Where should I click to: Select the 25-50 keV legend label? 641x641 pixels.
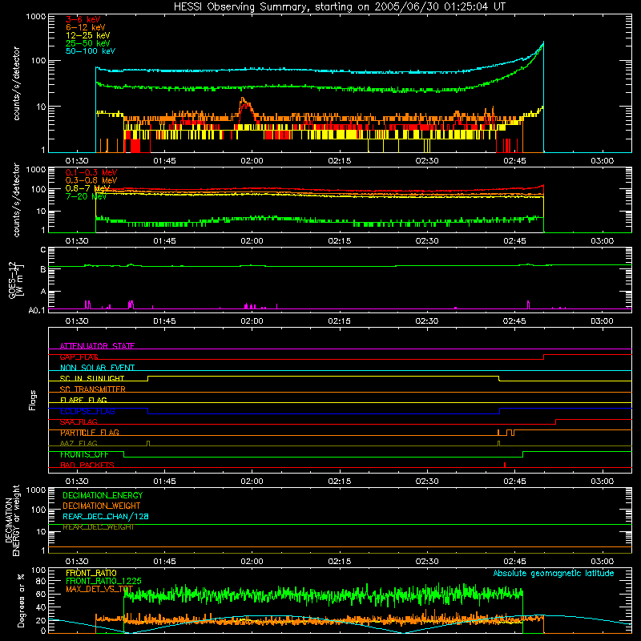click(87, 43)
